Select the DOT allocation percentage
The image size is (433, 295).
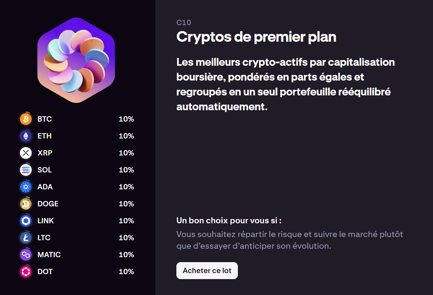pos(126,272)
